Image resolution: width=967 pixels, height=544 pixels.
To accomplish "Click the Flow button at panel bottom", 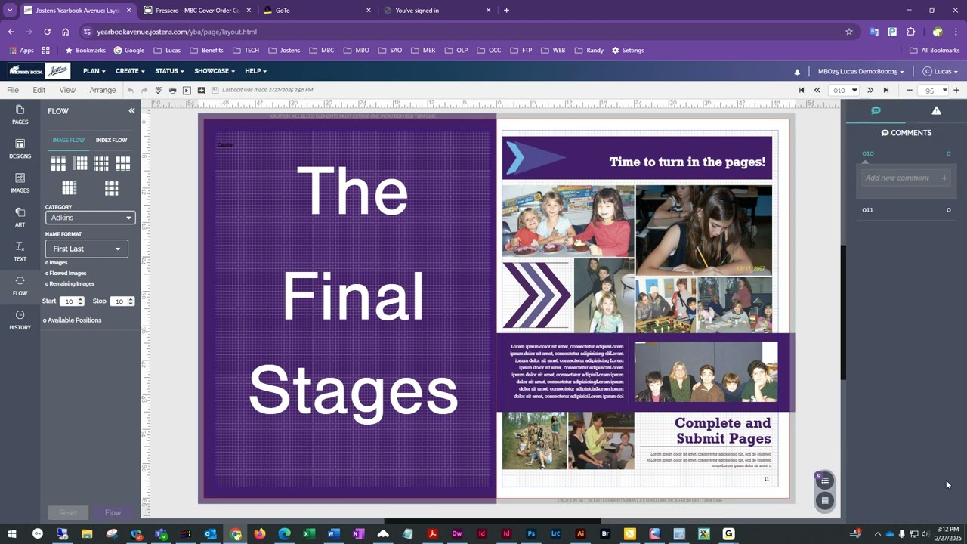I will point(113,512).
